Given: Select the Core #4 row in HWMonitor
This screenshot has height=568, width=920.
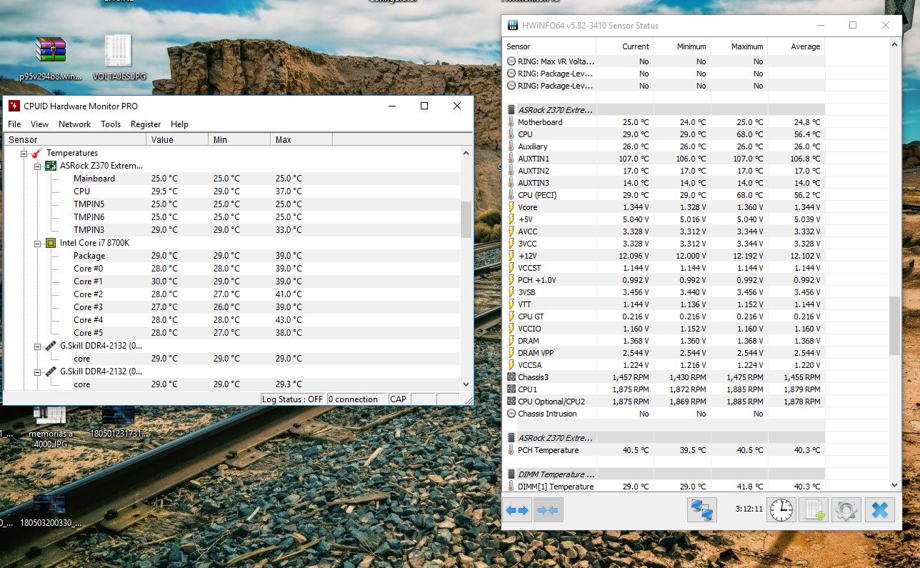Looking at the screenshot, I should [x=232, y=320].
